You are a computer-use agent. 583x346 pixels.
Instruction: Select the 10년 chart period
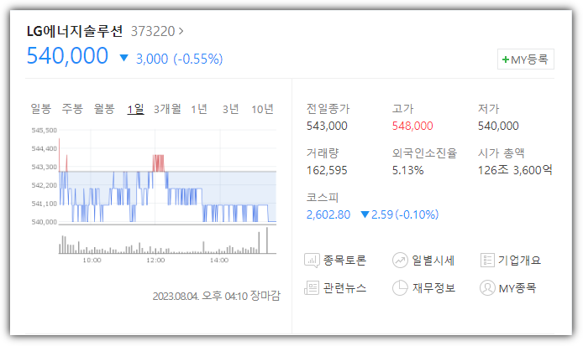[x=262, y=109]
